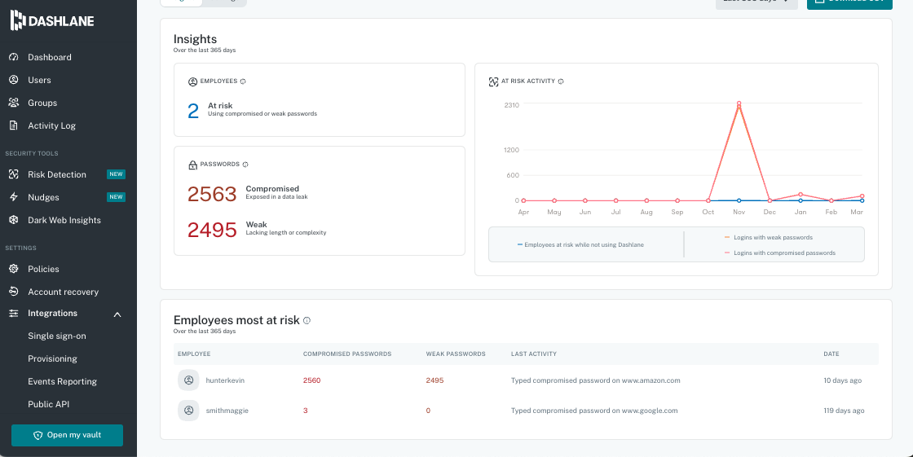The width and height of the screenshot is (913, 457).
Task: Open the Single sign-on menu item
Action: pos(57,336)
